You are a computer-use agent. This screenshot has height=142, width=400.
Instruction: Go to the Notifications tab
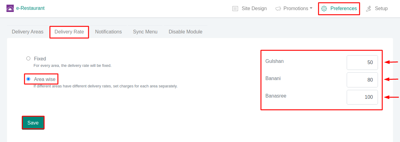[x=108, y=32]
